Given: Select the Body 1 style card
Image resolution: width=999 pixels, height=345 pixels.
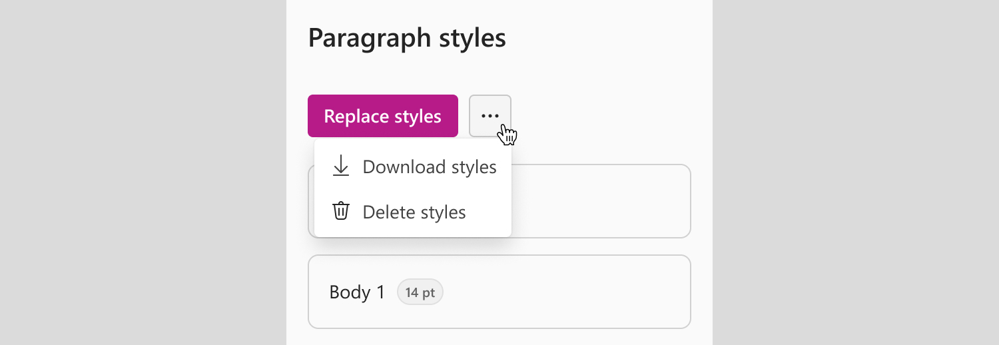Looking at the screenshot, I should point(499,292).
